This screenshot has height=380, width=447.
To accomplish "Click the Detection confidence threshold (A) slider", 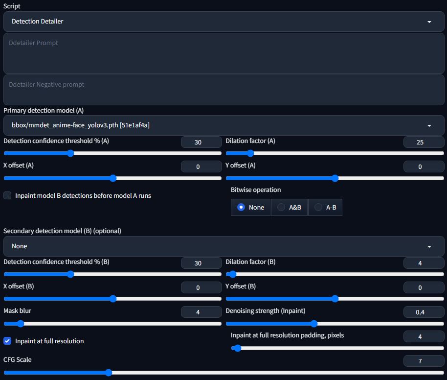I will pyautogui.click(x=112, y=153).
